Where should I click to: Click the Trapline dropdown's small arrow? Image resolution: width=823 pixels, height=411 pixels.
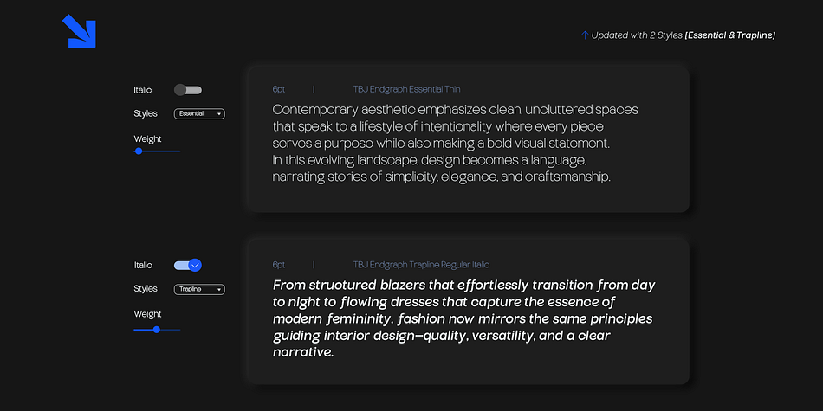point(218,289)
